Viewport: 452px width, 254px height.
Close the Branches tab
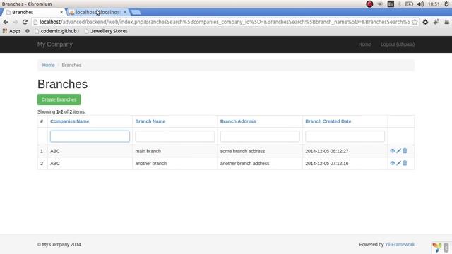coord(61,12)
